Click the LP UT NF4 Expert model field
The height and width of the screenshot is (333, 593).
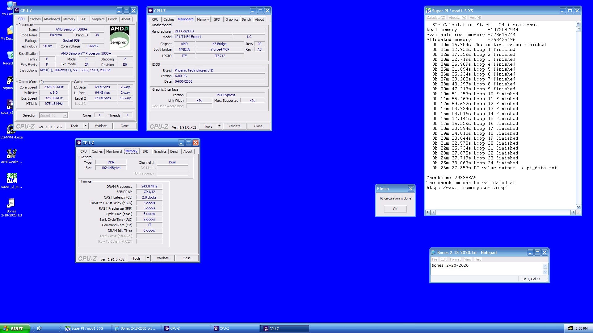pyautogui.click(x=203, y=37)
